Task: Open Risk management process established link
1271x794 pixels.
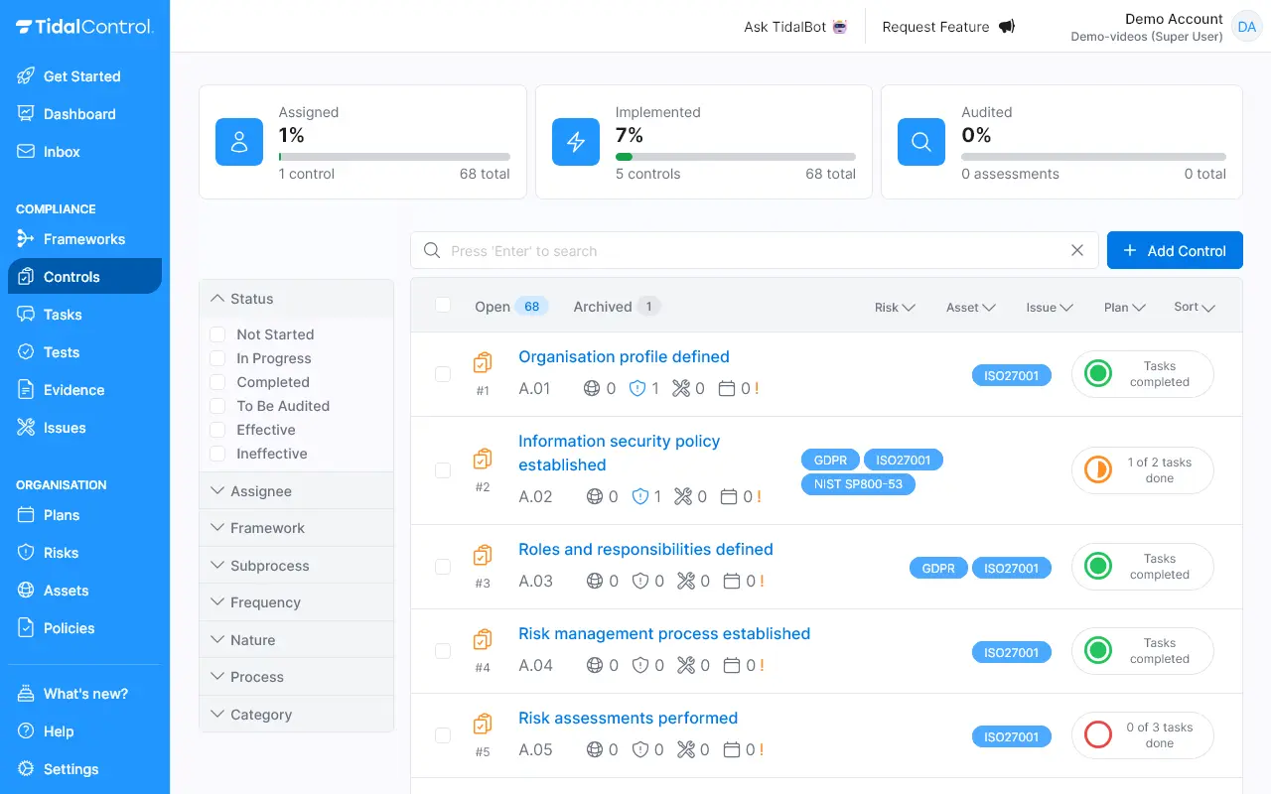Action: pos(664,633)
